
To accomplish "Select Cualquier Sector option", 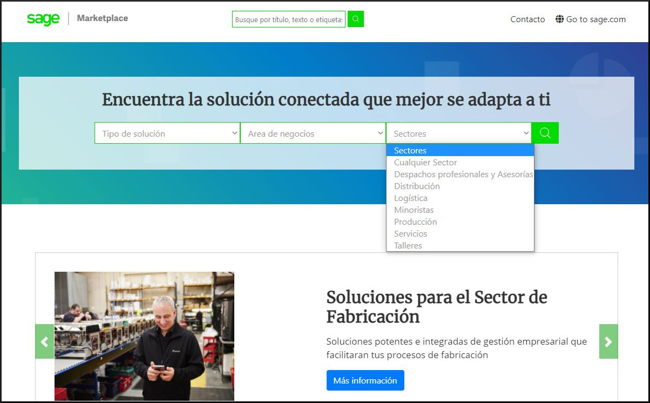I will 425,163.
